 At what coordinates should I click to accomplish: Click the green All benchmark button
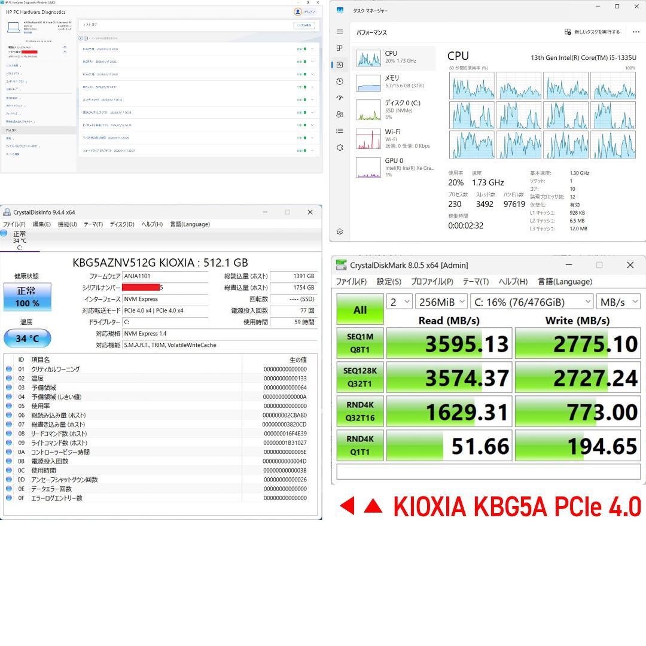[x=360, y=309]
